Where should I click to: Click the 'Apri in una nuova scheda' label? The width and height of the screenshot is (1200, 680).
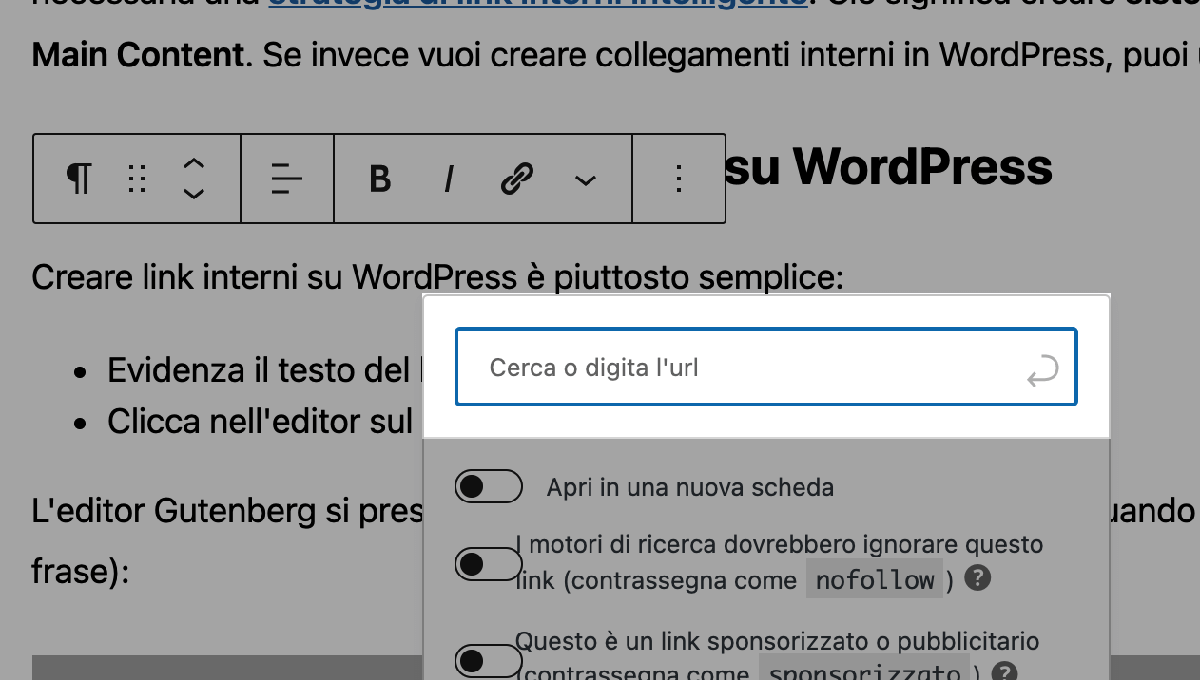690,487
